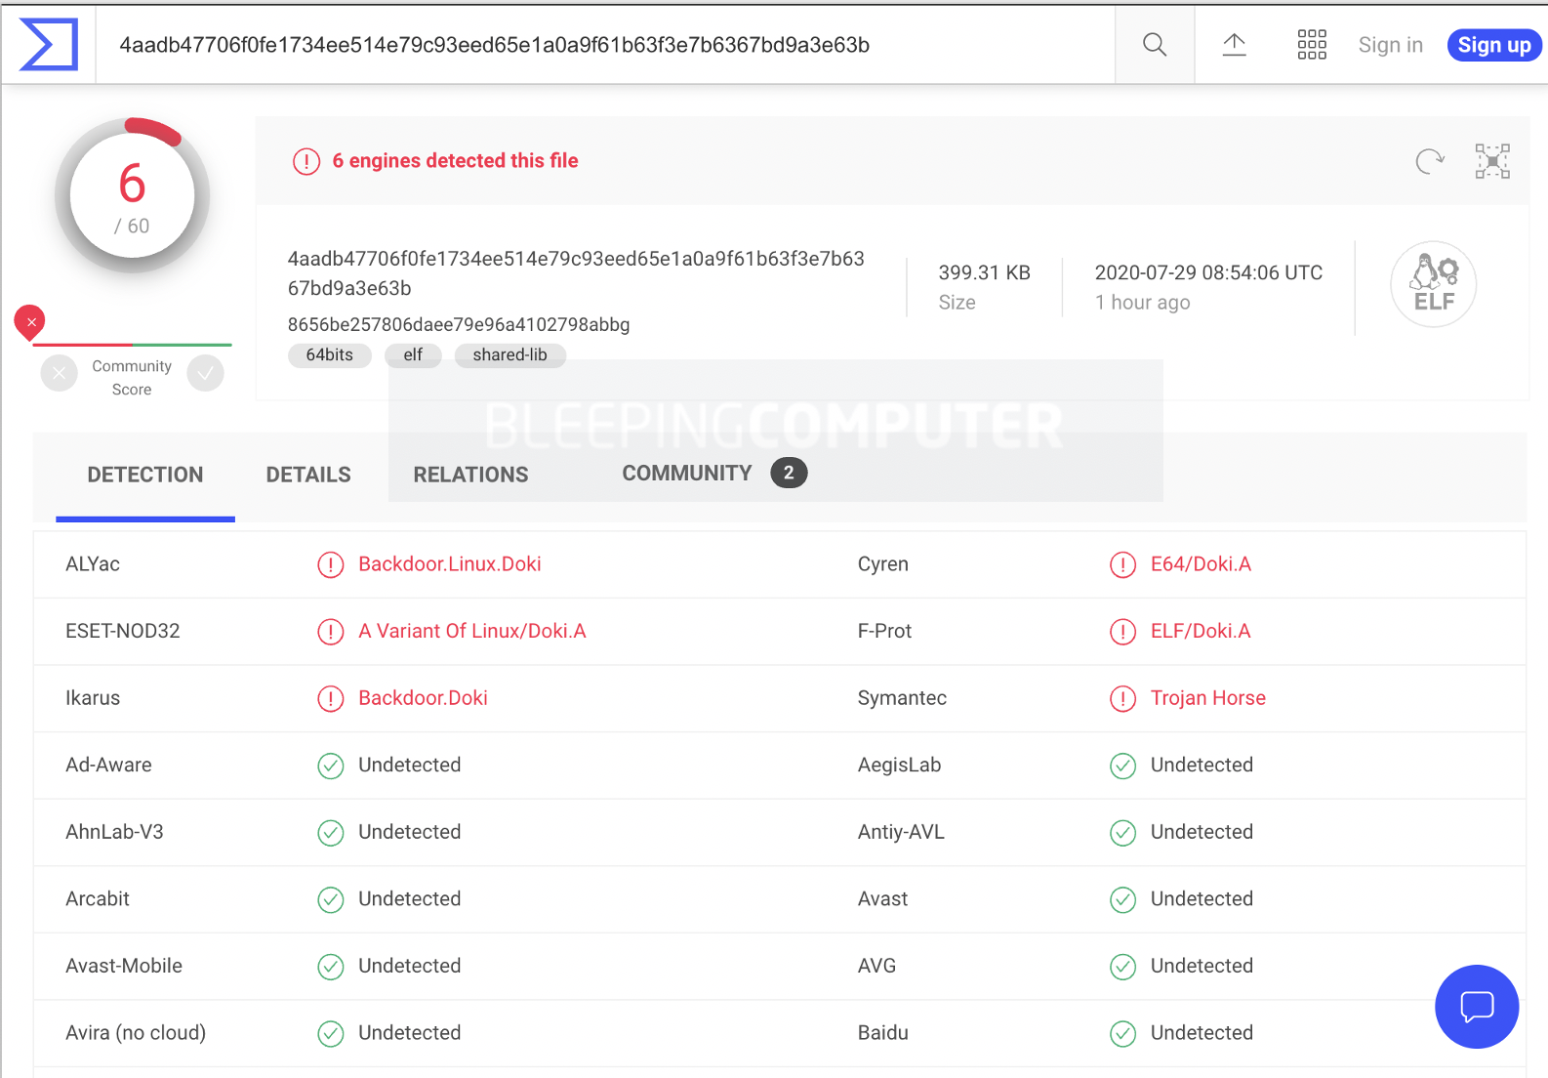Click the 'Antiy-AVL' engine name

pyautogui.click(x=901, y=833)
